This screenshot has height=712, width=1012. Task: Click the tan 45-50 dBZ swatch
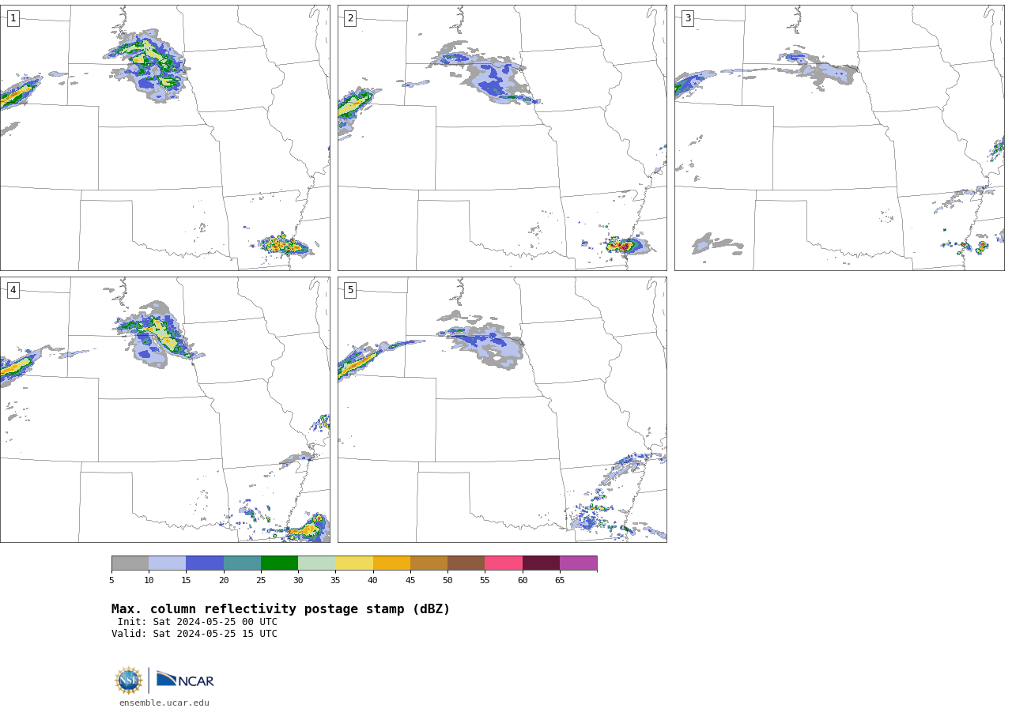click(x=429, y=563)
